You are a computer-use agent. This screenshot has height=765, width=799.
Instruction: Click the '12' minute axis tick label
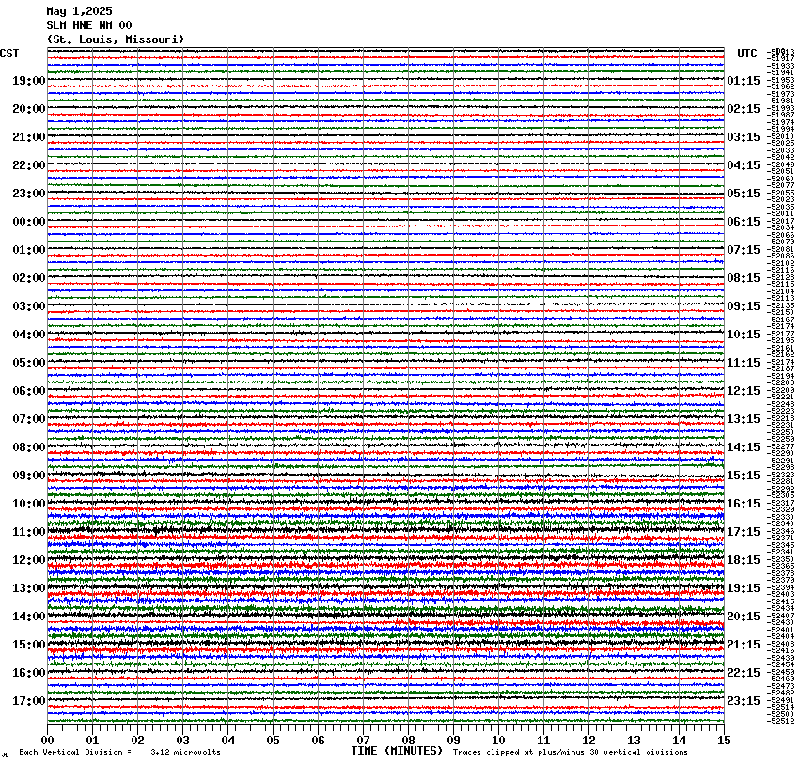pyautogui.click(x=588, y=741)
